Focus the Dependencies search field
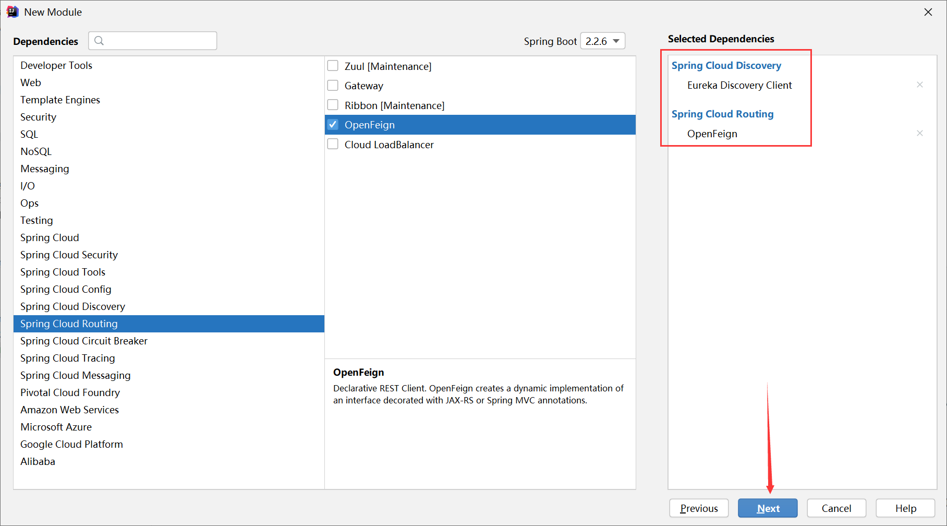Image resolution: width=947 pixels, height=526 pixels. [153, 41]
